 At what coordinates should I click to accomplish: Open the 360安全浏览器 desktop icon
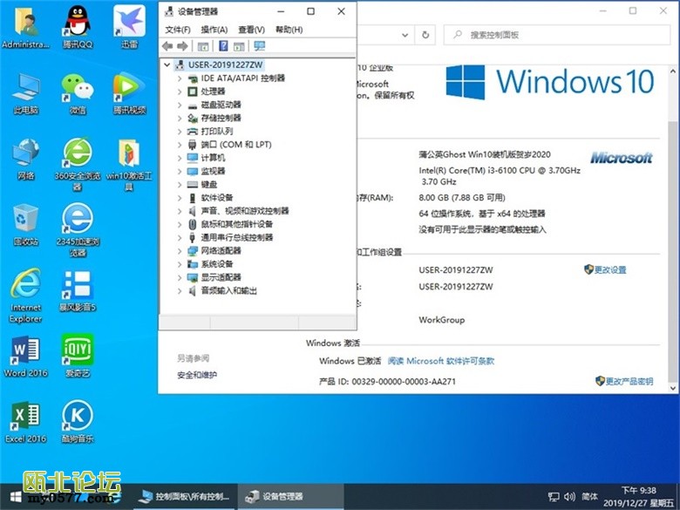[77, 155]
